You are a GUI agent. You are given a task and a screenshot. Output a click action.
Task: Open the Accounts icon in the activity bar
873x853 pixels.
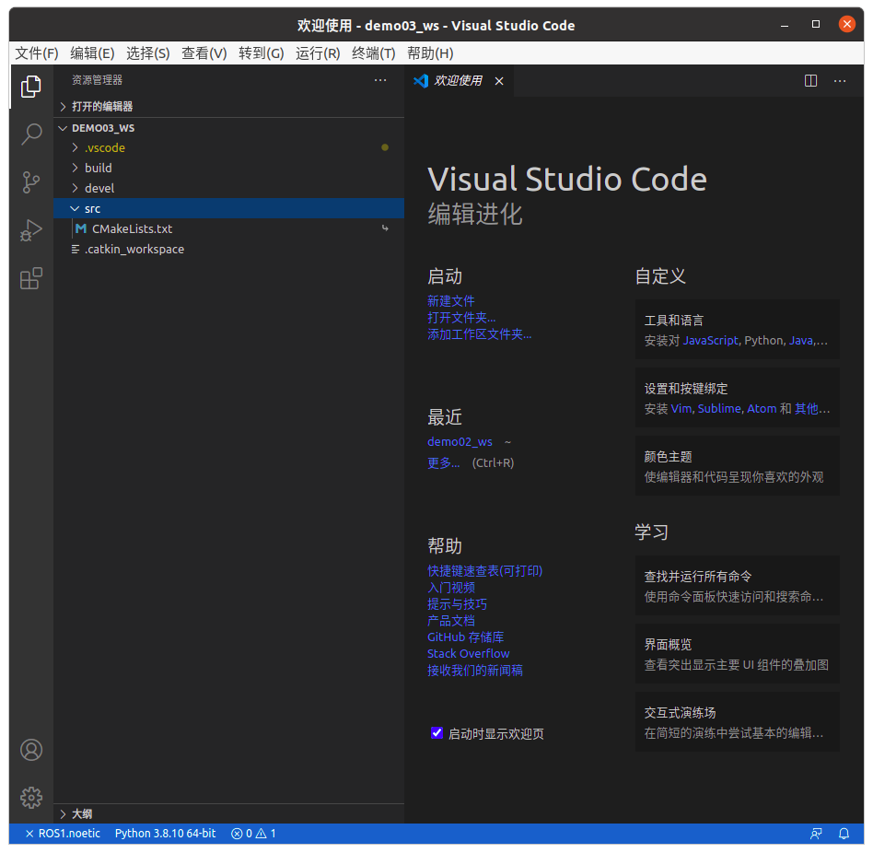pyautogui.click(x=30, y=750)
